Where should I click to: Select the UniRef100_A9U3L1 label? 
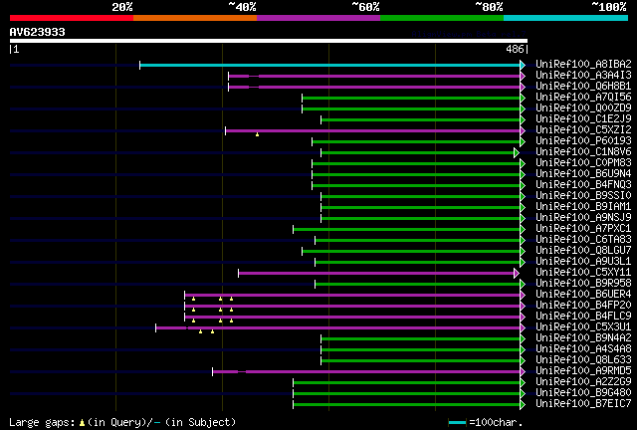pos(583,262)
